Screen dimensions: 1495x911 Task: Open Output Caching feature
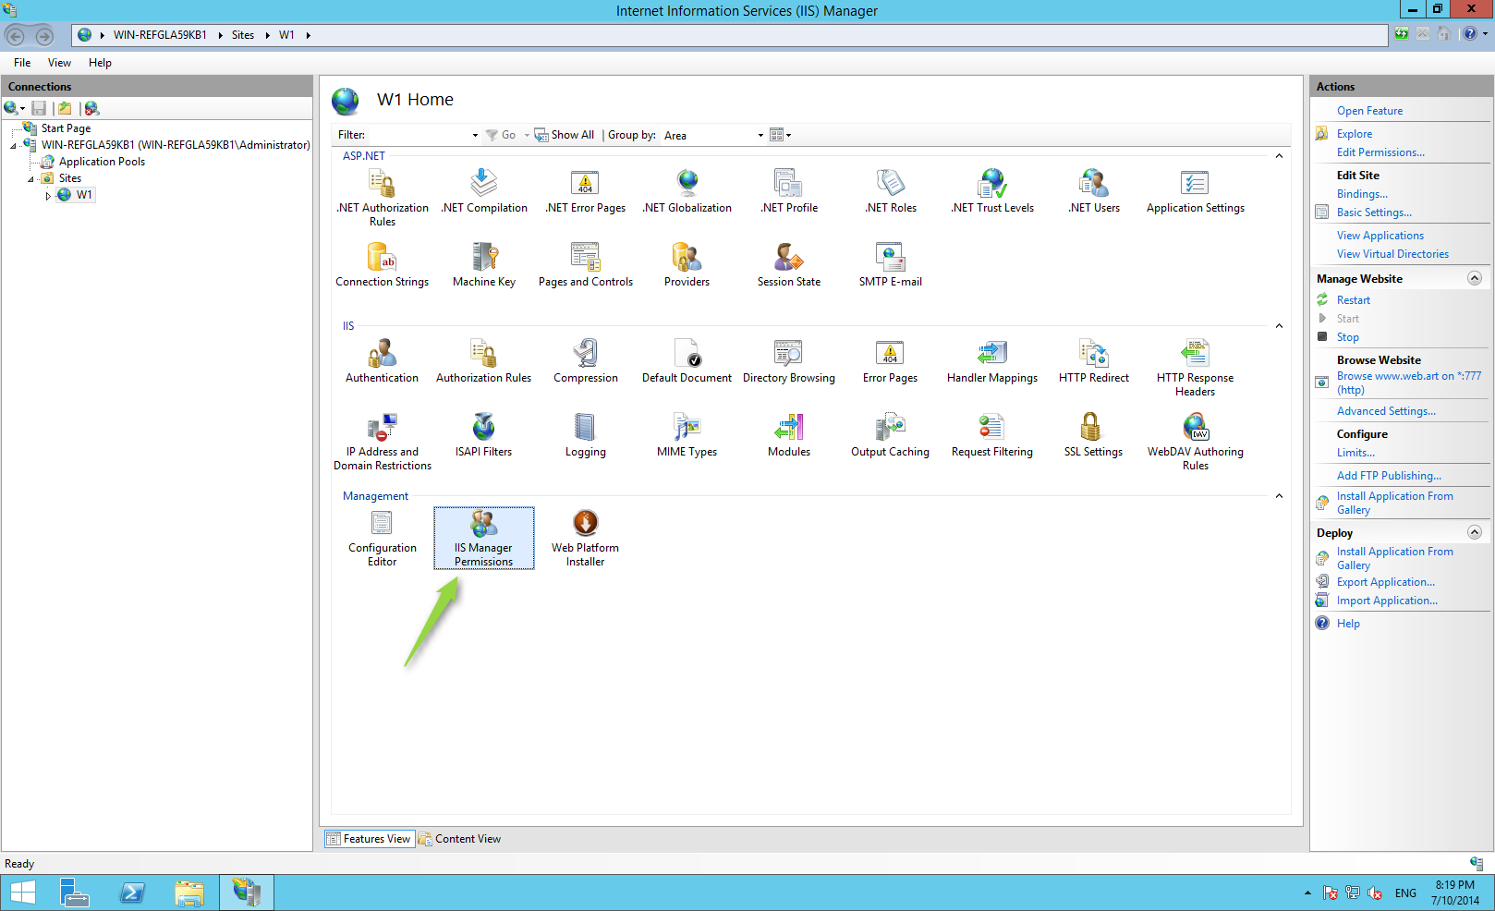click(891, 435)
